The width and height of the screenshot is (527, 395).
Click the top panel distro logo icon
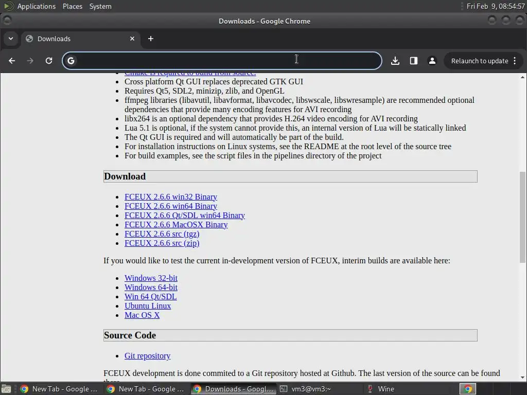(8, 6)
